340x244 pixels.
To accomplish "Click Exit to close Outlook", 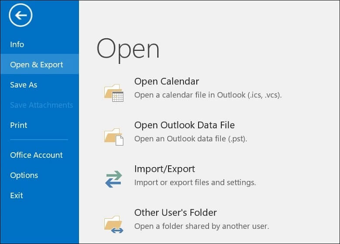I will click(x=39, y=195).
